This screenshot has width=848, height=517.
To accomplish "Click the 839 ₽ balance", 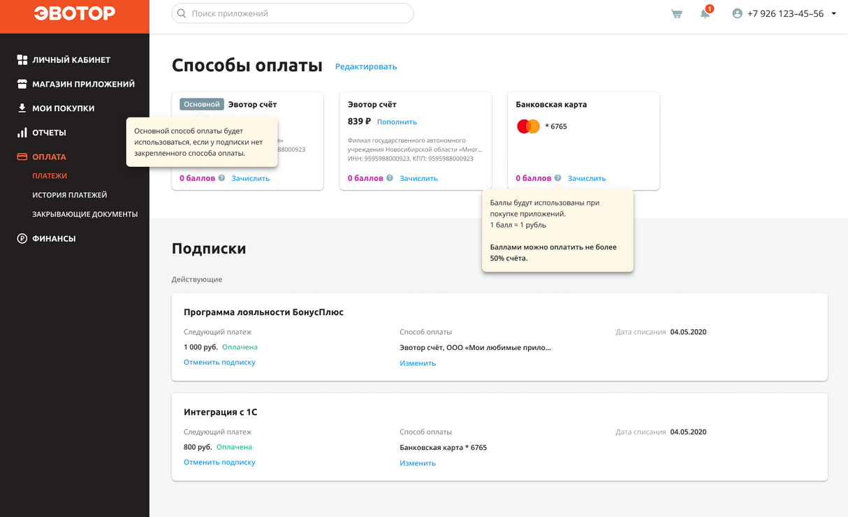I will point(359,122).
